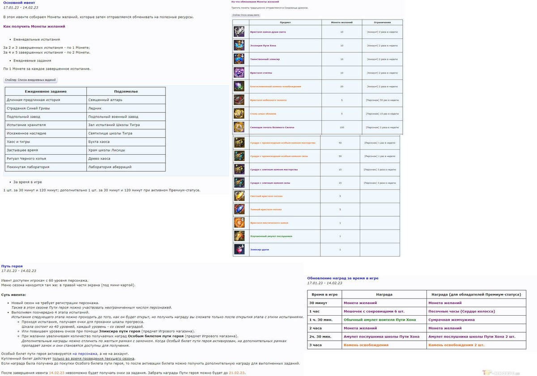Click the Темный кристалл потока item icon

tap(239, 209)
